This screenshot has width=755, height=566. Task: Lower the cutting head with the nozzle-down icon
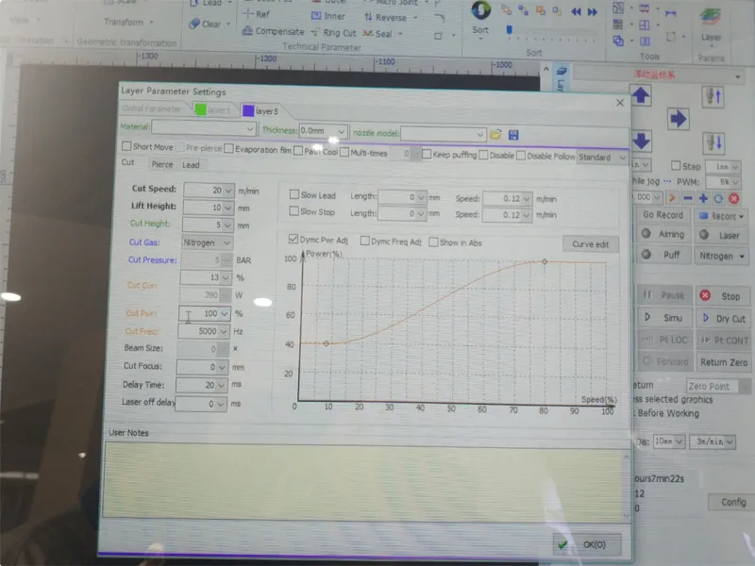coord(713,142)
